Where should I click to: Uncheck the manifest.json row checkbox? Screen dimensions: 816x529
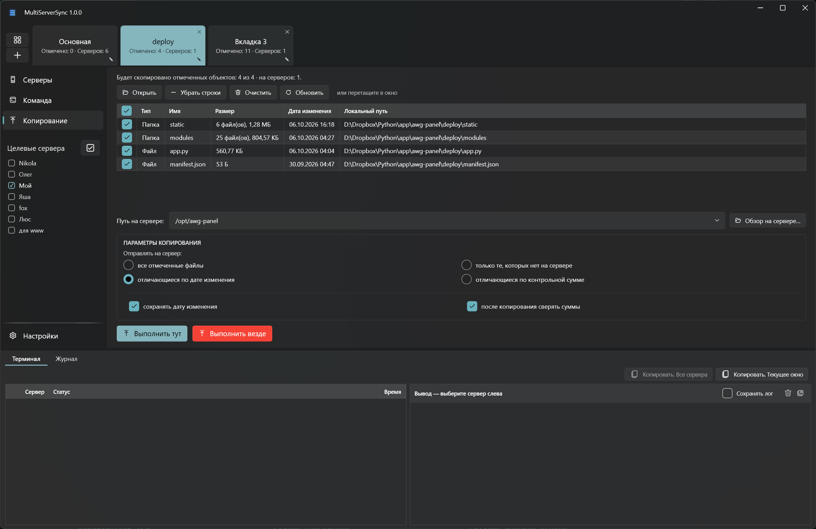127,164
